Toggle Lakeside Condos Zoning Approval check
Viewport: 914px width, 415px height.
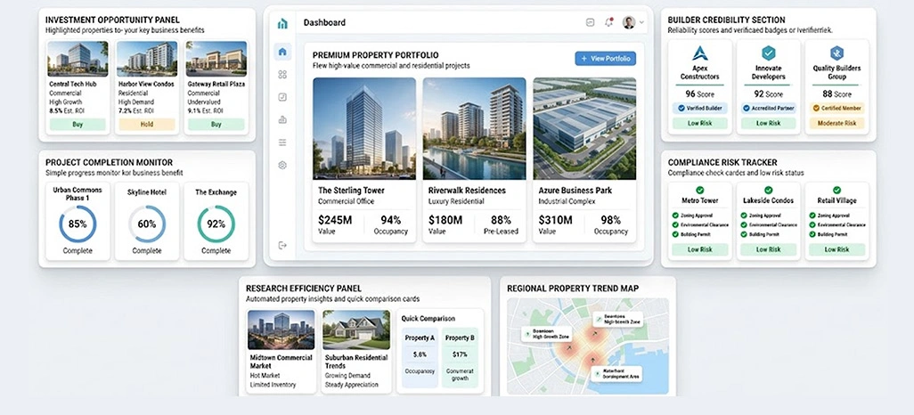tap(744, 216)
